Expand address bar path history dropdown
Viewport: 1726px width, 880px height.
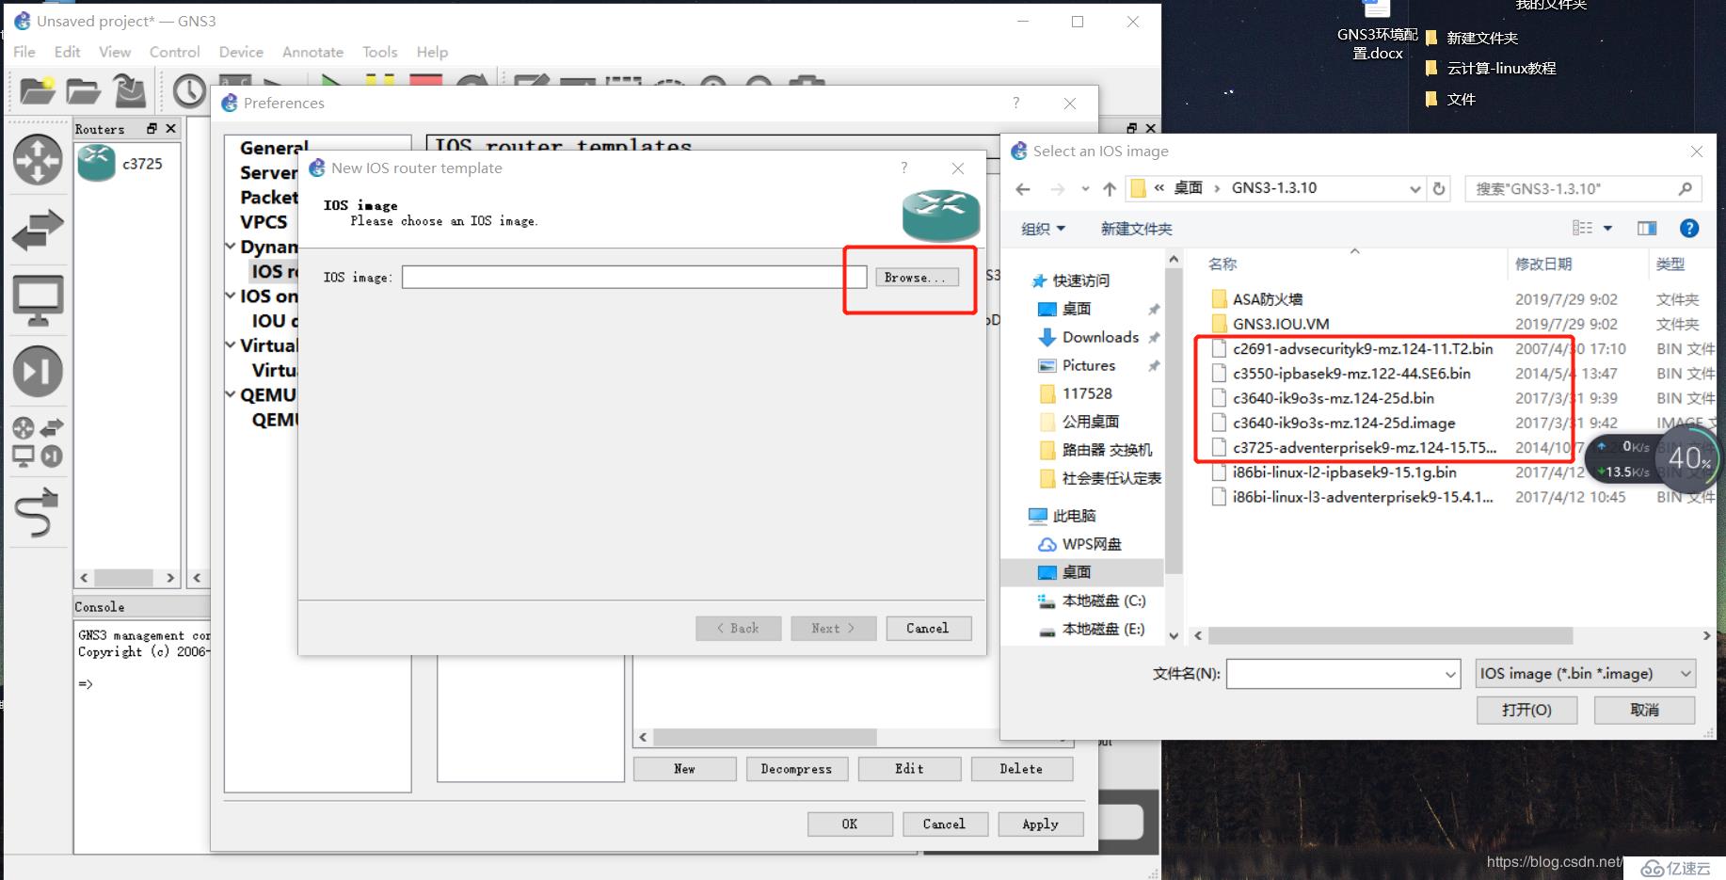pyautogui.click(x=1414, y=189)
